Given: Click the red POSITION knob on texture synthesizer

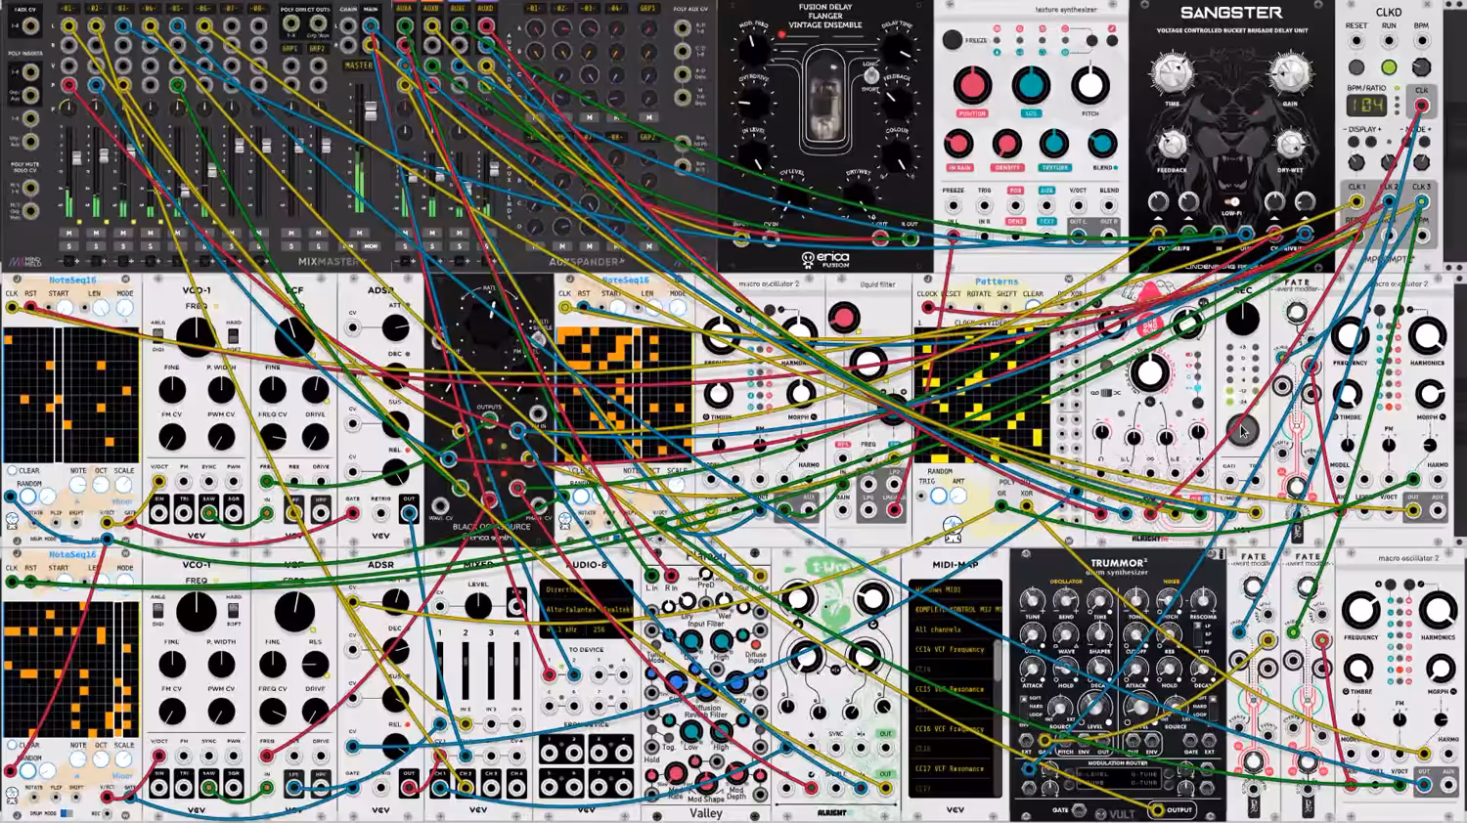Looking at the screenshot, I should pos(972,85).
